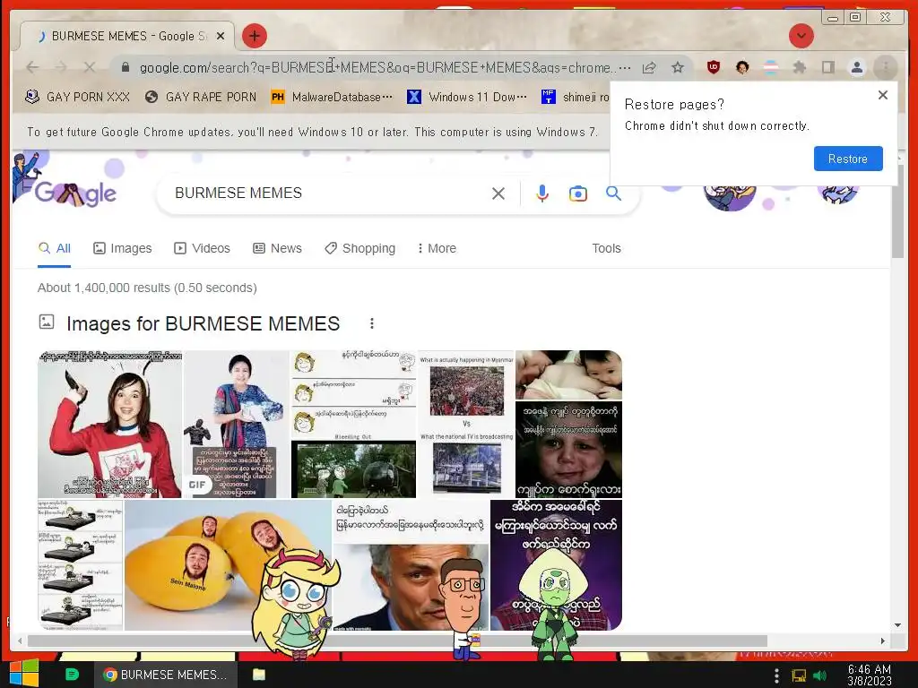
Task: Open the GIF woman in blue dress image
Action: click(x=237, y=424)
